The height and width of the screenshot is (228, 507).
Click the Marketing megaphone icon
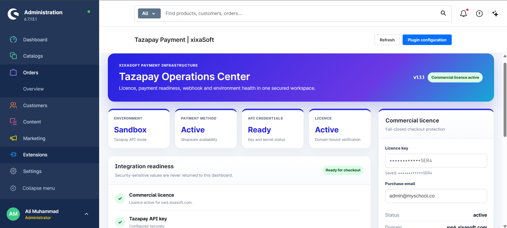click(x=13, y=138)
